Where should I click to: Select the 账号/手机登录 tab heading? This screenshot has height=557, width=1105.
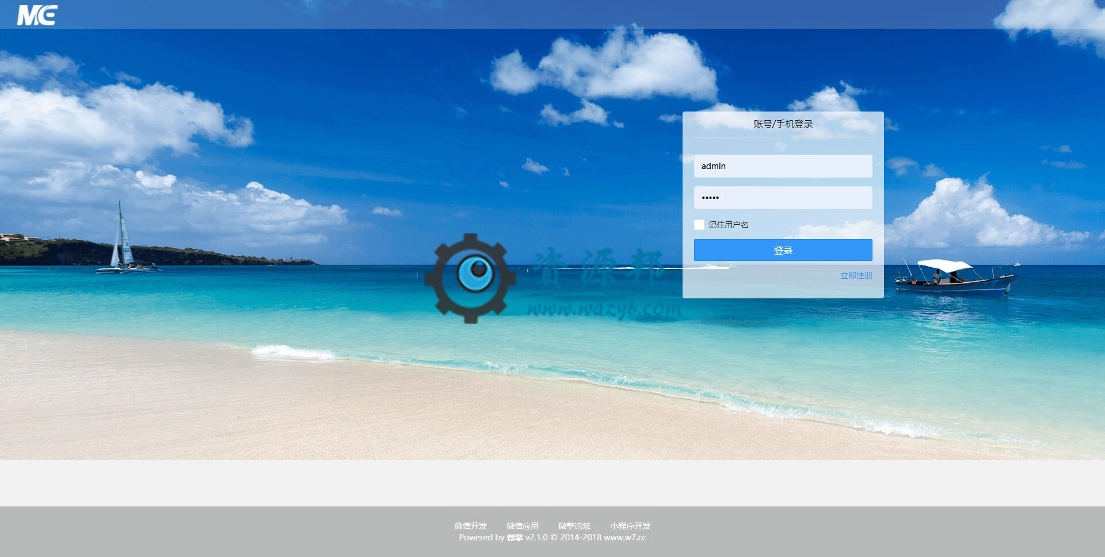click(x=783, y=124)
